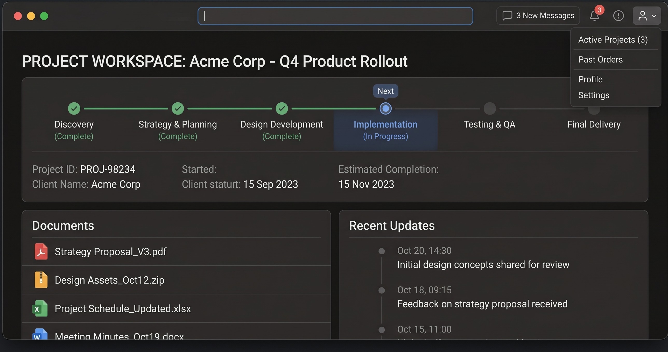
Task: Click the green macOS fullscreen button
Action: click(44, 16)
